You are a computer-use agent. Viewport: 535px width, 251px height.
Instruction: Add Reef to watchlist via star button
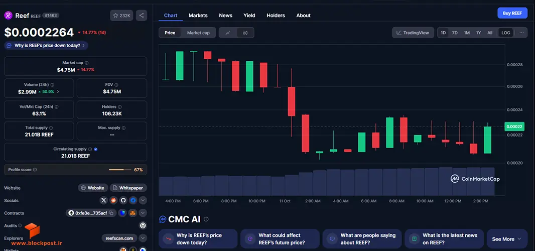pyautogui.click(x=121, y=16)
